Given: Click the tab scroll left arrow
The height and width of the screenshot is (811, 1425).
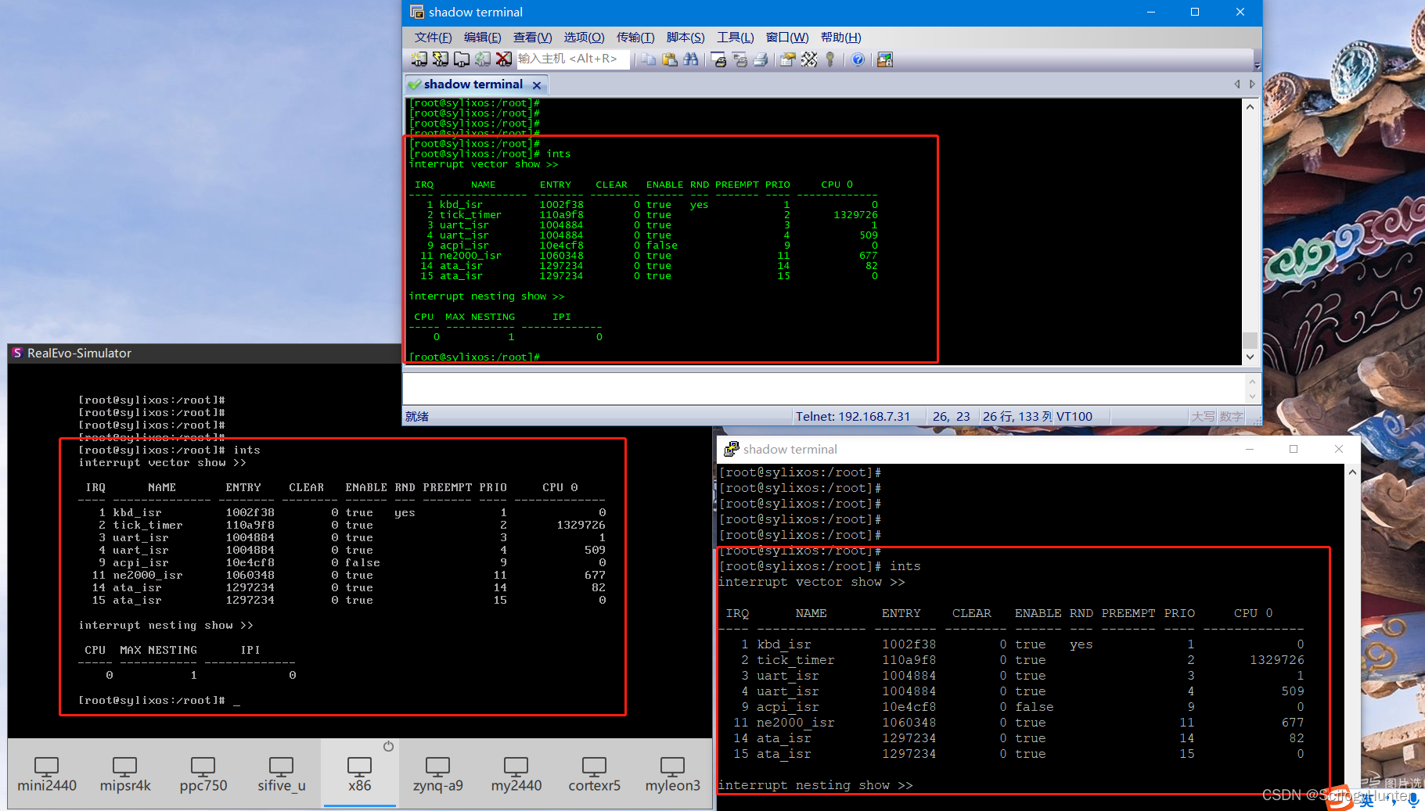Looking at the screenshot, I should 1237,84.
